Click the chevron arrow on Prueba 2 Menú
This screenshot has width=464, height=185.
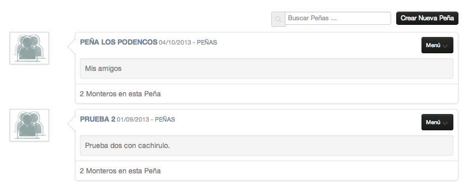click(445, 123)
